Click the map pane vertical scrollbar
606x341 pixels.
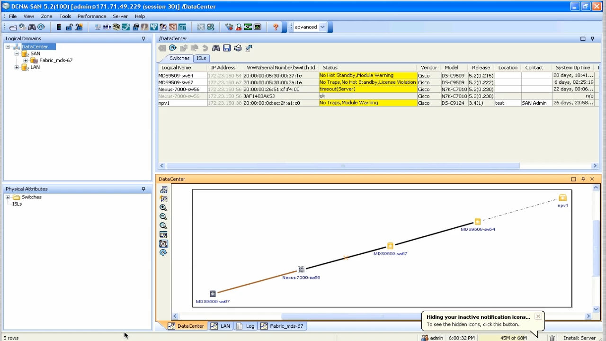[596, 249]
